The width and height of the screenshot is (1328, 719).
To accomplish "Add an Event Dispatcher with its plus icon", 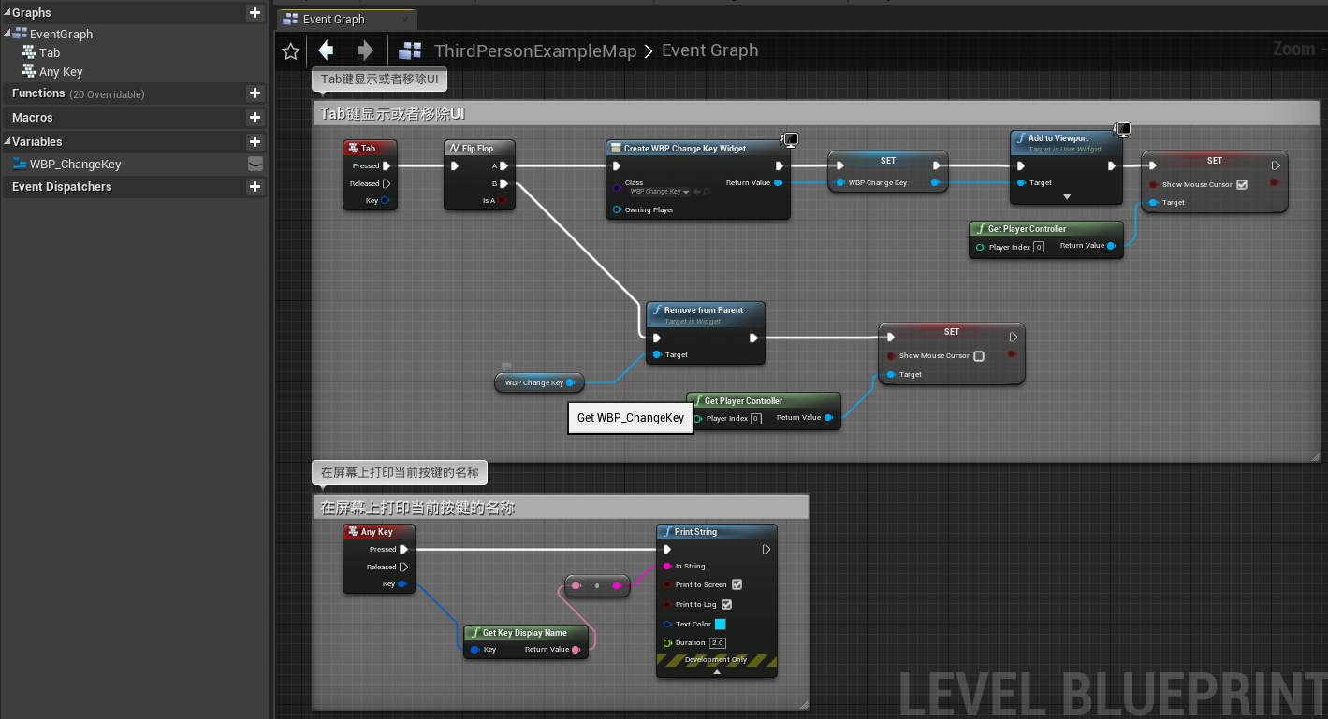I will (255, 187).
